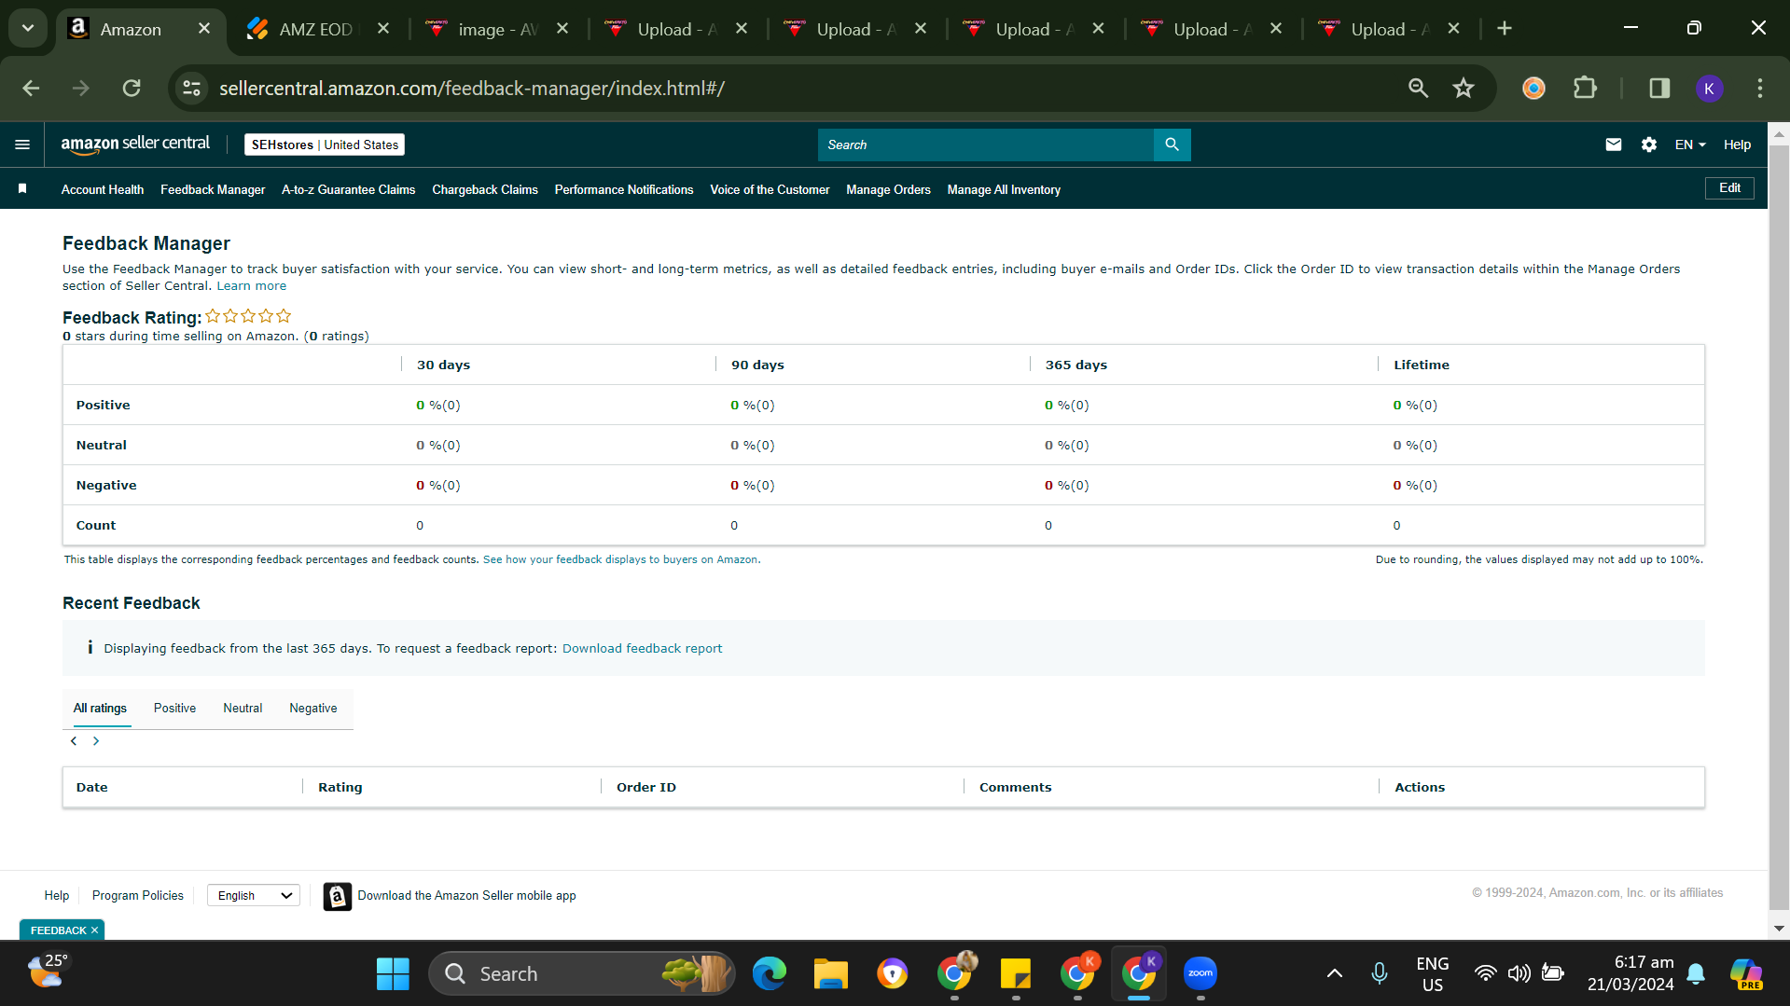Click the Edit button in navigation bar
The image size is (1790, 1006).
click(1729, 188)
